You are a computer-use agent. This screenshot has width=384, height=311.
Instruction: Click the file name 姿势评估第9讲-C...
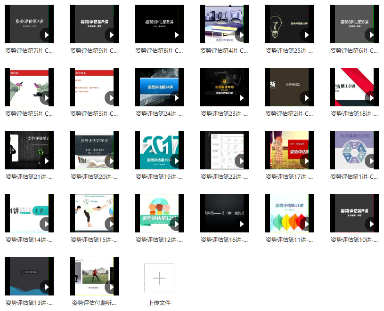[94, 51]
